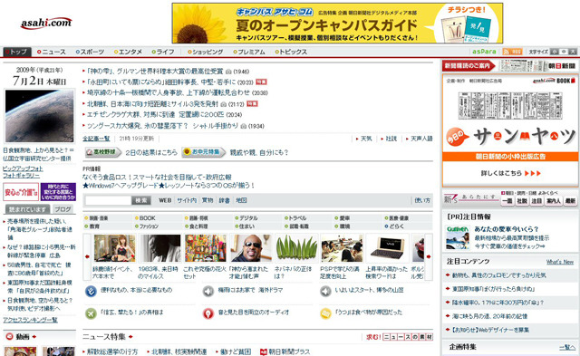Click the 一面 button in the あらたにす box
580x356 pixels.
click(507, 201)
